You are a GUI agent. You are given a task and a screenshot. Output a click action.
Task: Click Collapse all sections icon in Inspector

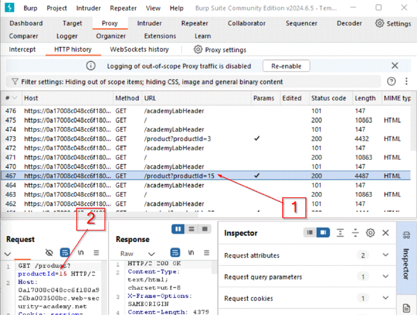[355, 233]
